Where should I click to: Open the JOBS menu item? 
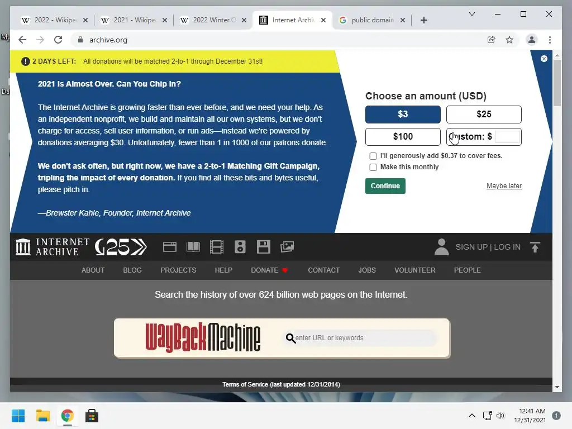[x=367, y=270]
